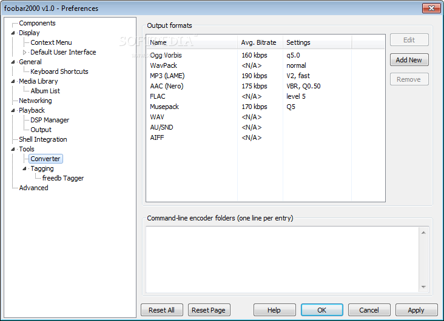Screen dimensions: 444x321
Task: Select the MP3 (LAME) format row
Action: (x=266, y=76)
